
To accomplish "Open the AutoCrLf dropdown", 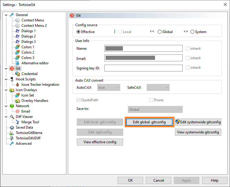I will (109, 88).
